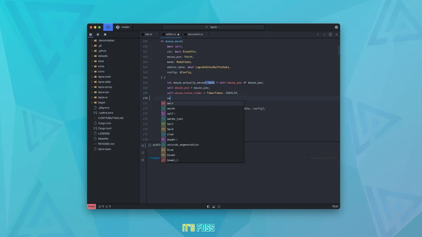Select the Problems panel icon below search
The height and width of the screenshot is (237, 422).
coord(143,160)
